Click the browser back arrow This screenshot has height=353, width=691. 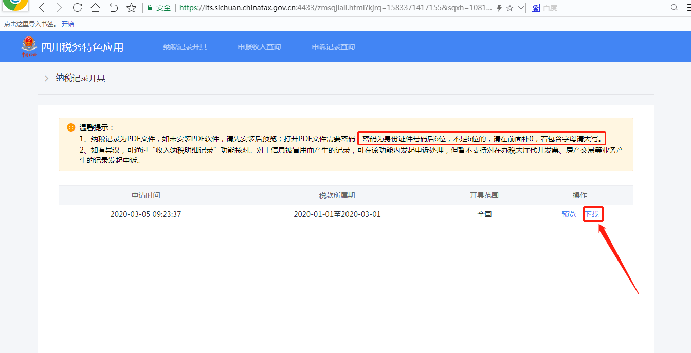point(42,8)
